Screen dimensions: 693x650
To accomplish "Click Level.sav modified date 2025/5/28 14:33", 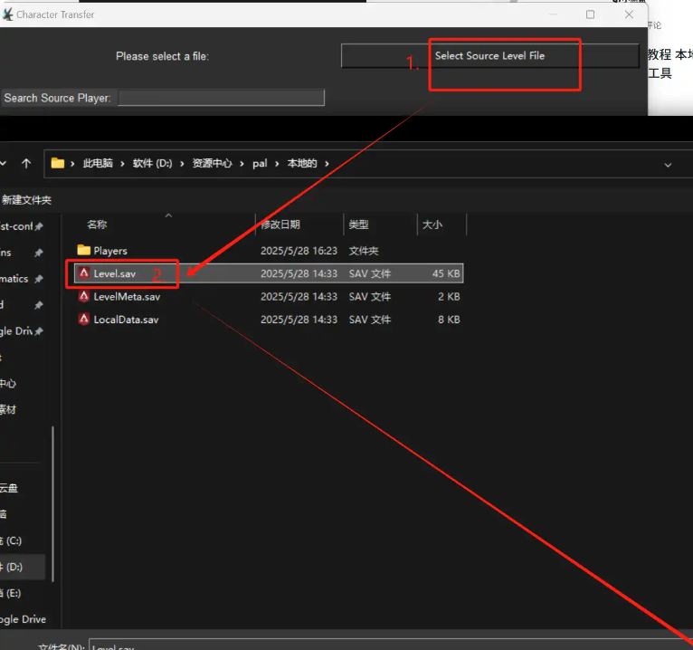I will click(x=299, y=273).
